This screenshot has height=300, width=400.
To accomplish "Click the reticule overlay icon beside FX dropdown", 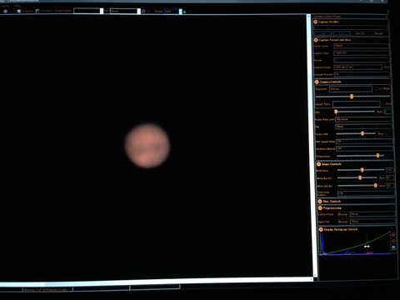I will click(x=143, y=12).
